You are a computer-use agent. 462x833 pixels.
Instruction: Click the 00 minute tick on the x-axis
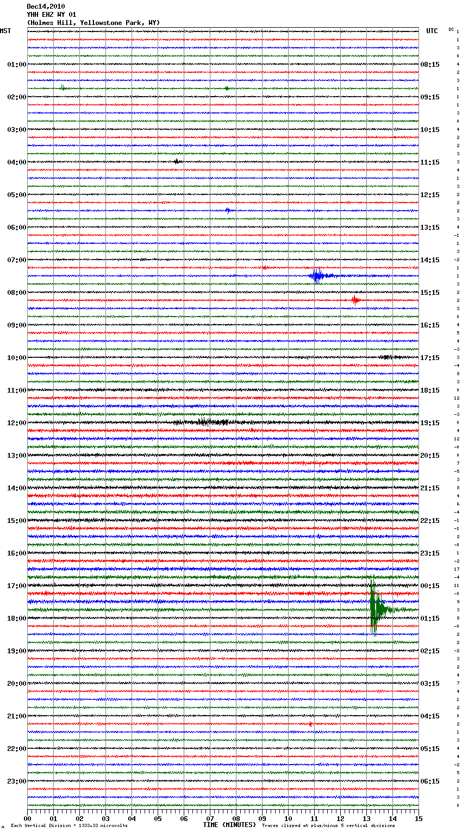27,818
